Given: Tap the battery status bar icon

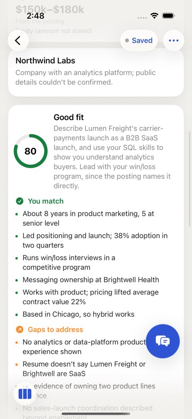Looking at the screenshot, I should (x=168, y=16).
